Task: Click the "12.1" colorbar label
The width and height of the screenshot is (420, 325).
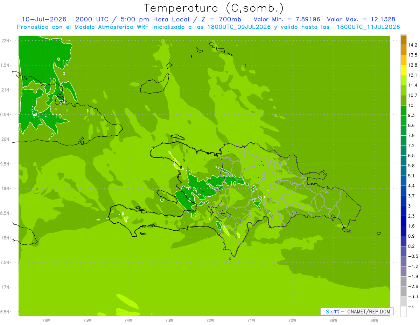Action: pyautogui.click(x=413, y=75)
